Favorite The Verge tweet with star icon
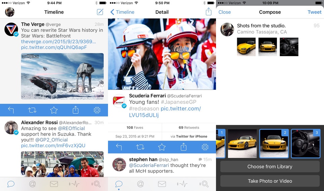This screenshot has width=324, height=191. click(54, 110)
